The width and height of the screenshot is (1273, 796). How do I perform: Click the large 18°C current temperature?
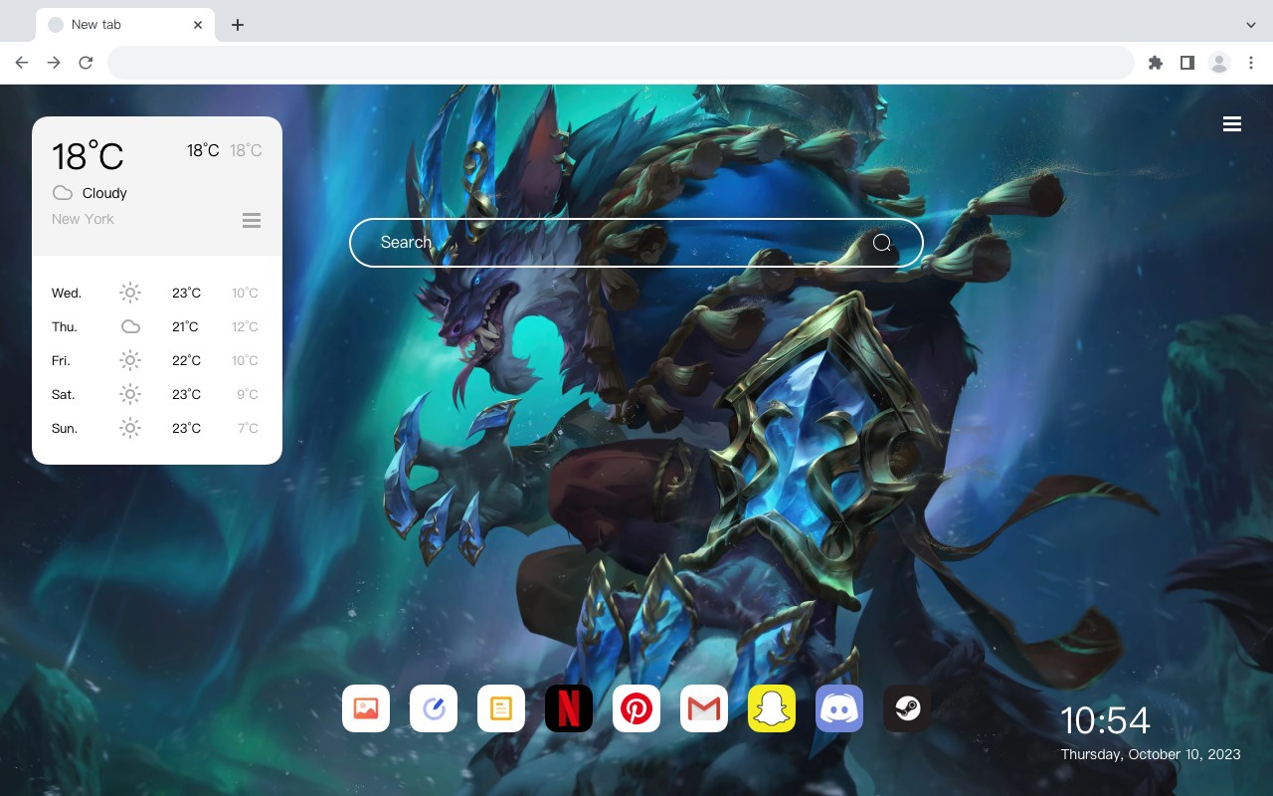click(88, 156)
